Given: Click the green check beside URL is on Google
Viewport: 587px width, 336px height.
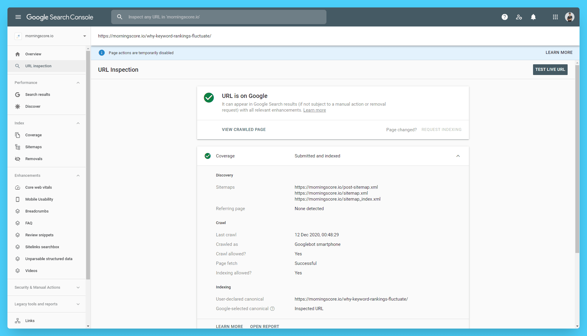Looking at the screenshot, I should (209, 97).
